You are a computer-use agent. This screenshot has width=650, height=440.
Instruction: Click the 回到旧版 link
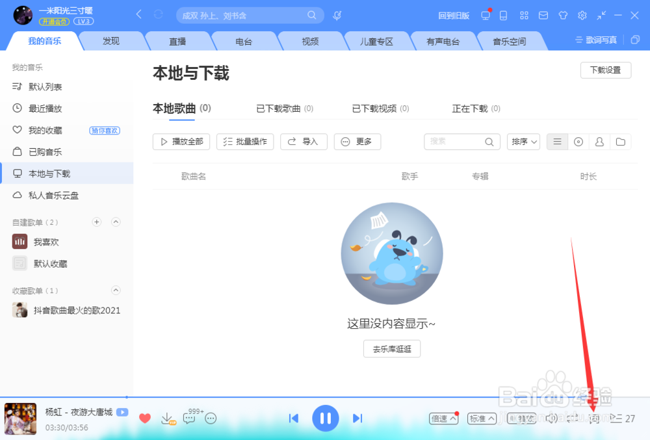[x=454, y=16]
